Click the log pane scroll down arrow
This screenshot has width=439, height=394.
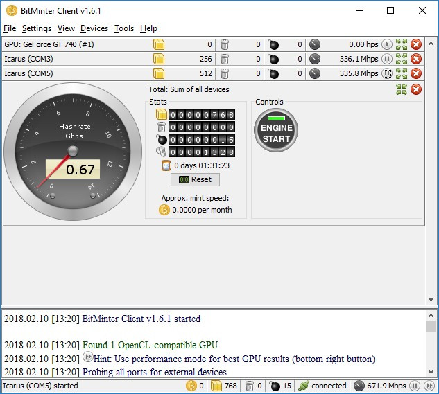431,372
